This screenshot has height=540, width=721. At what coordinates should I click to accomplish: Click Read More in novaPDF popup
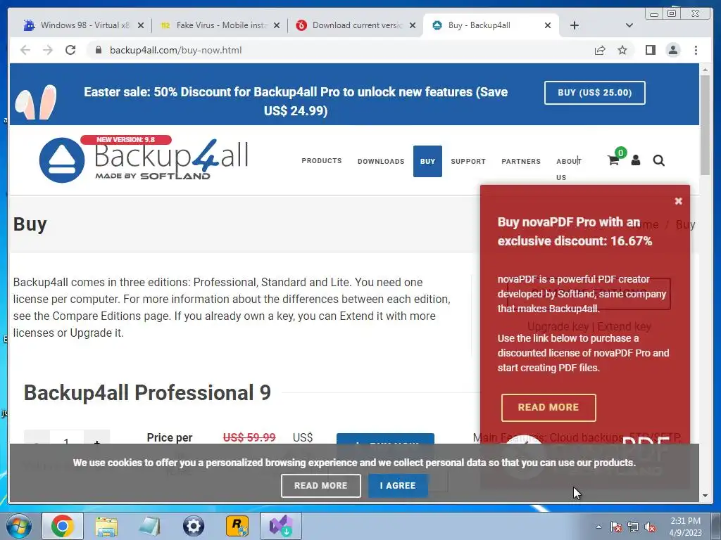coord(548,407)
